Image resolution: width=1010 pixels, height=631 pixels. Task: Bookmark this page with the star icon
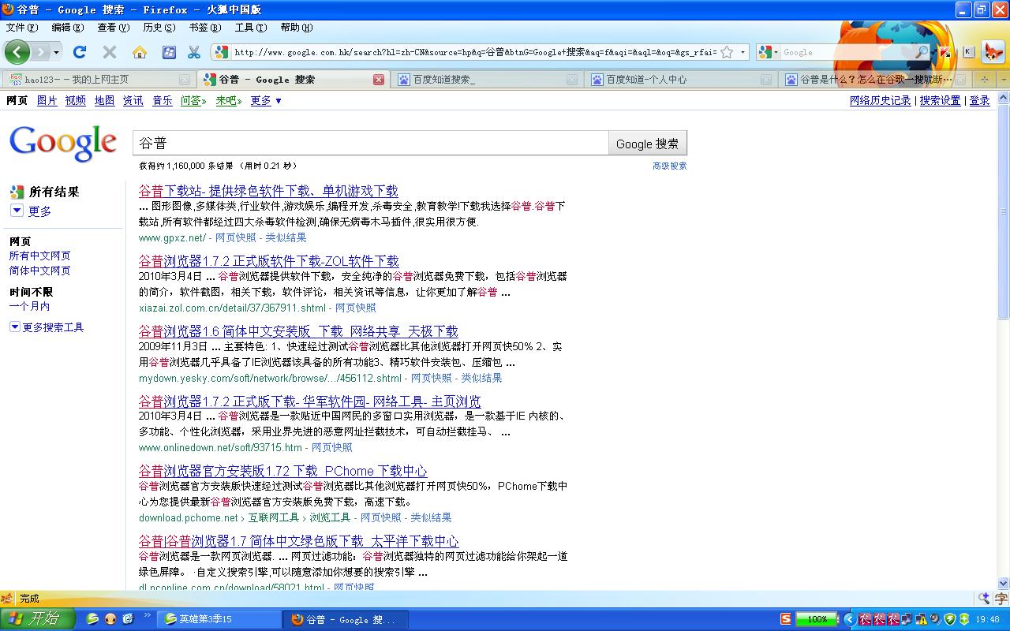727,52
